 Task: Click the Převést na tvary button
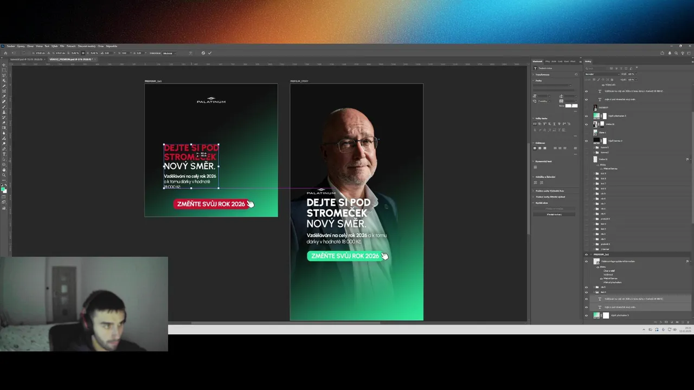(x=554, y=214)
